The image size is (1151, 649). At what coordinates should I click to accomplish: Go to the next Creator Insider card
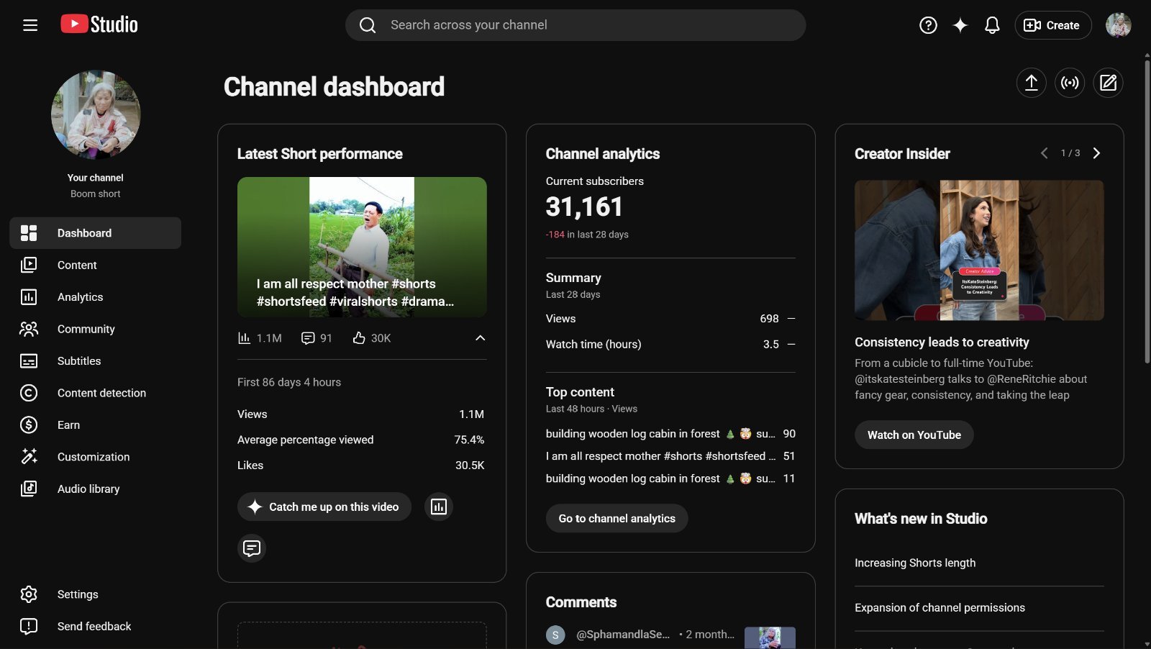1096,153
